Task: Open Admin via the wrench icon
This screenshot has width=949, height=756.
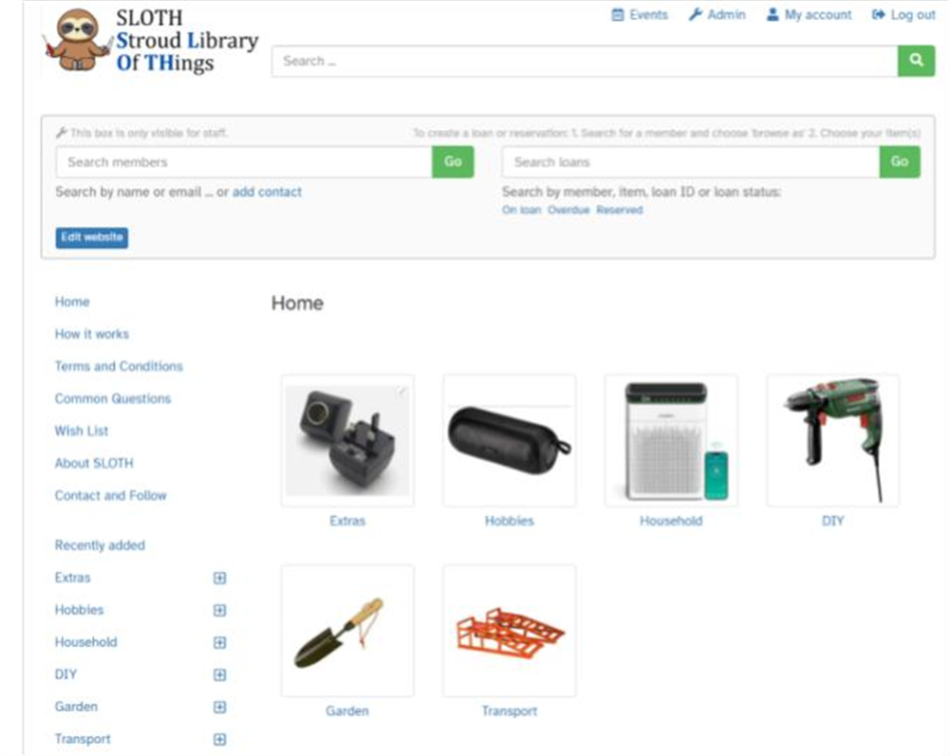Action: (x=695, y=14)
